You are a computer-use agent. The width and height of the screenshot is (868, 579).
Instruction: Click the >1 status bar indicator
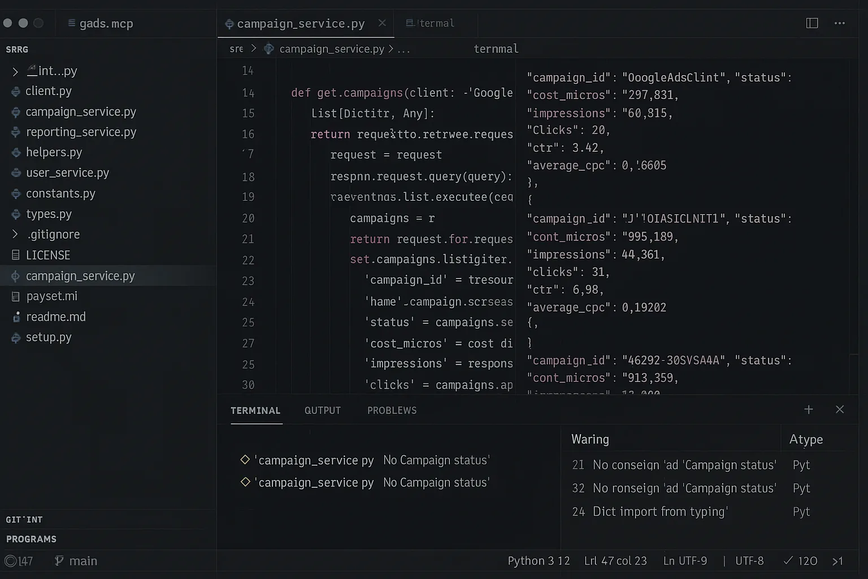[x=837, y=561]
